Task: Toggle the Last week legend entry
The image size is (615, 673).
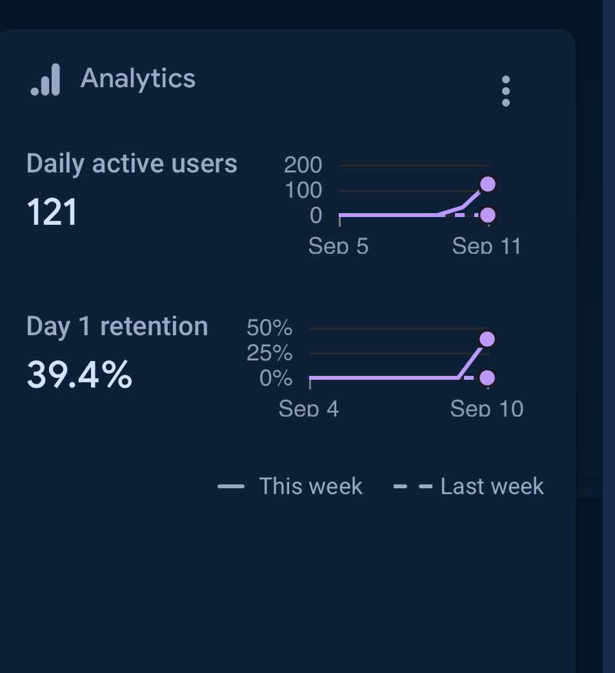Action: pyautogui.click(x=469, y=486)
